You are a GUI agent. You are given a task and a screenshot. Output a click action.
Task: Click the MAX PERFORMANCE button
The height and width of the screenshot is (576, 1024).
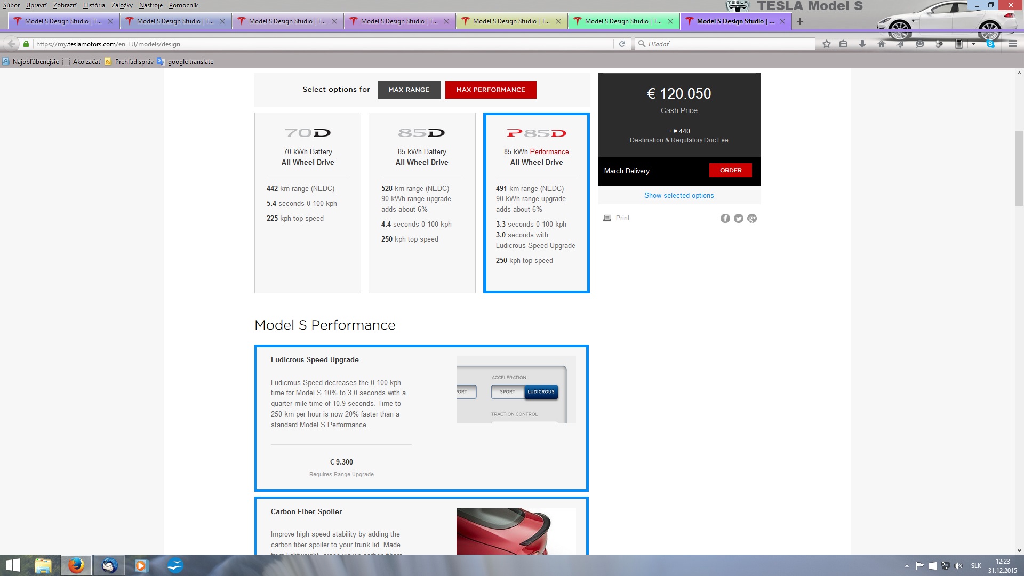[x=491, y=90]
